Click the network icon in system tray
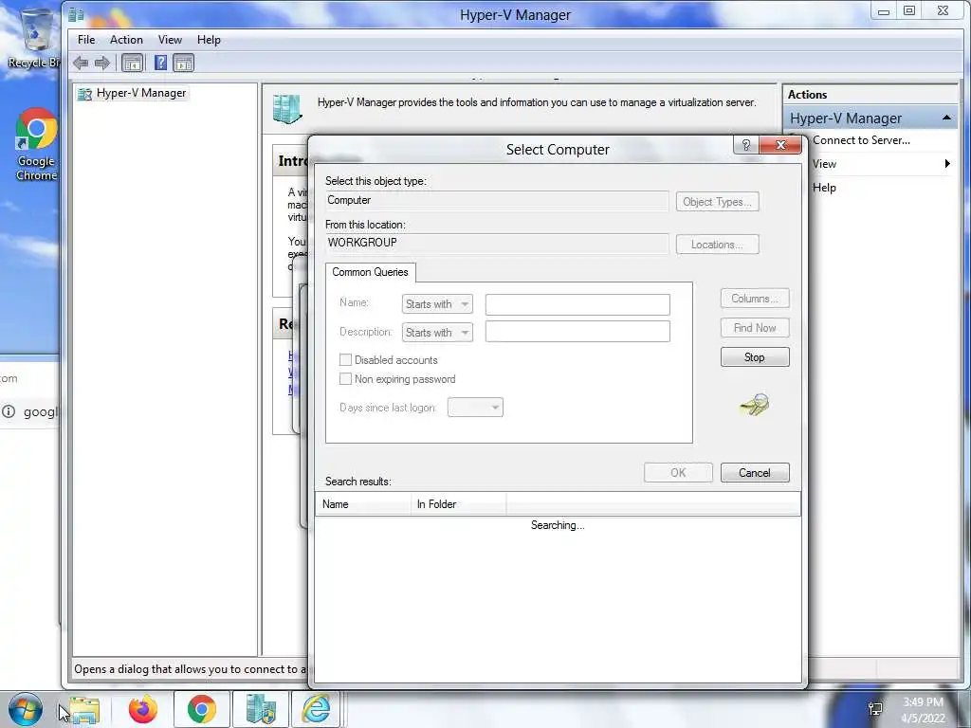 point(875,709)
